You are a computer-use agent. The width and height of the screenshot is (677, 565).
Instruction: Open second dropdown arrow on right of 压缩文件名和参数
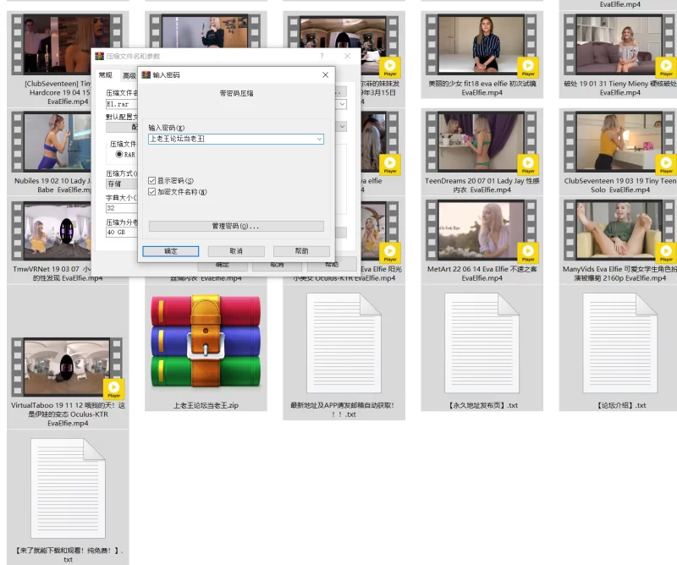coord(342,127)
